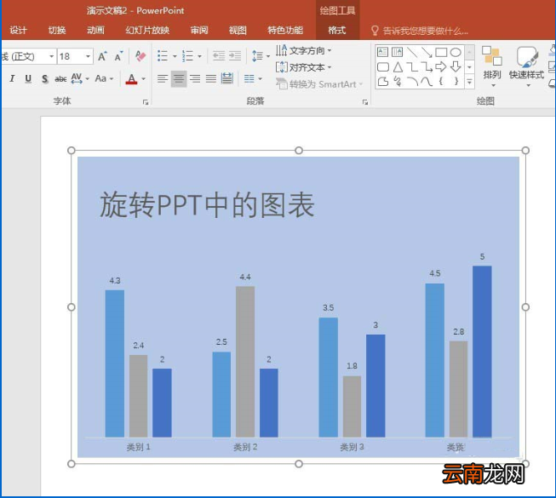
Task: Decrease the list indent level
Action: 219,55
